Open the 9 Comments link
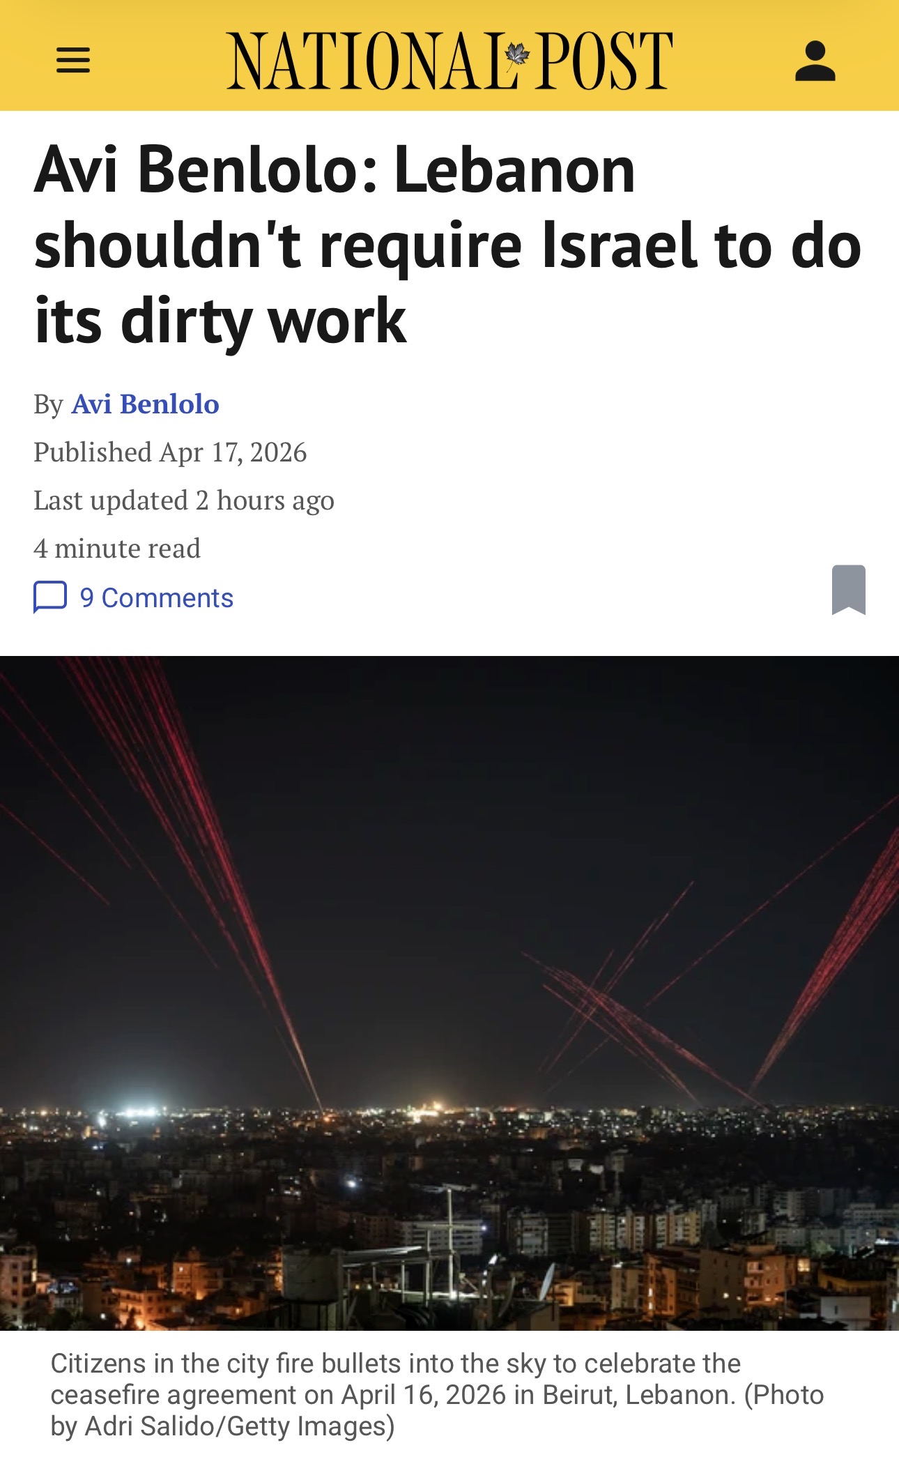 [156, 598]
